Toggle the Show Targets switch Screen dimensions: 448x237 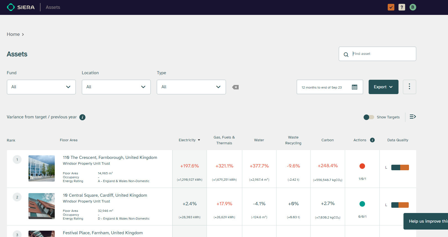coord(369,117)
